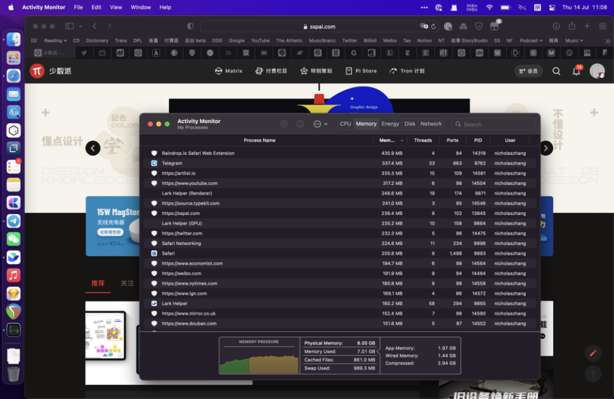Select the https://www.youtube.com process
Image resolution: width=614 pixels, height=399 pixels.
[340, 183]
